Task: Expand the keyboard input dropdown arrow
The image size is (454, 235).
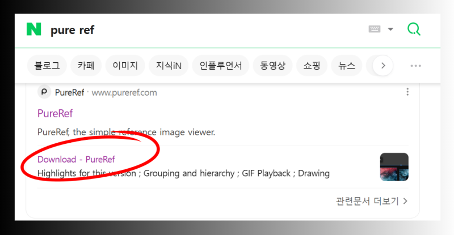Action: (390, 29)
